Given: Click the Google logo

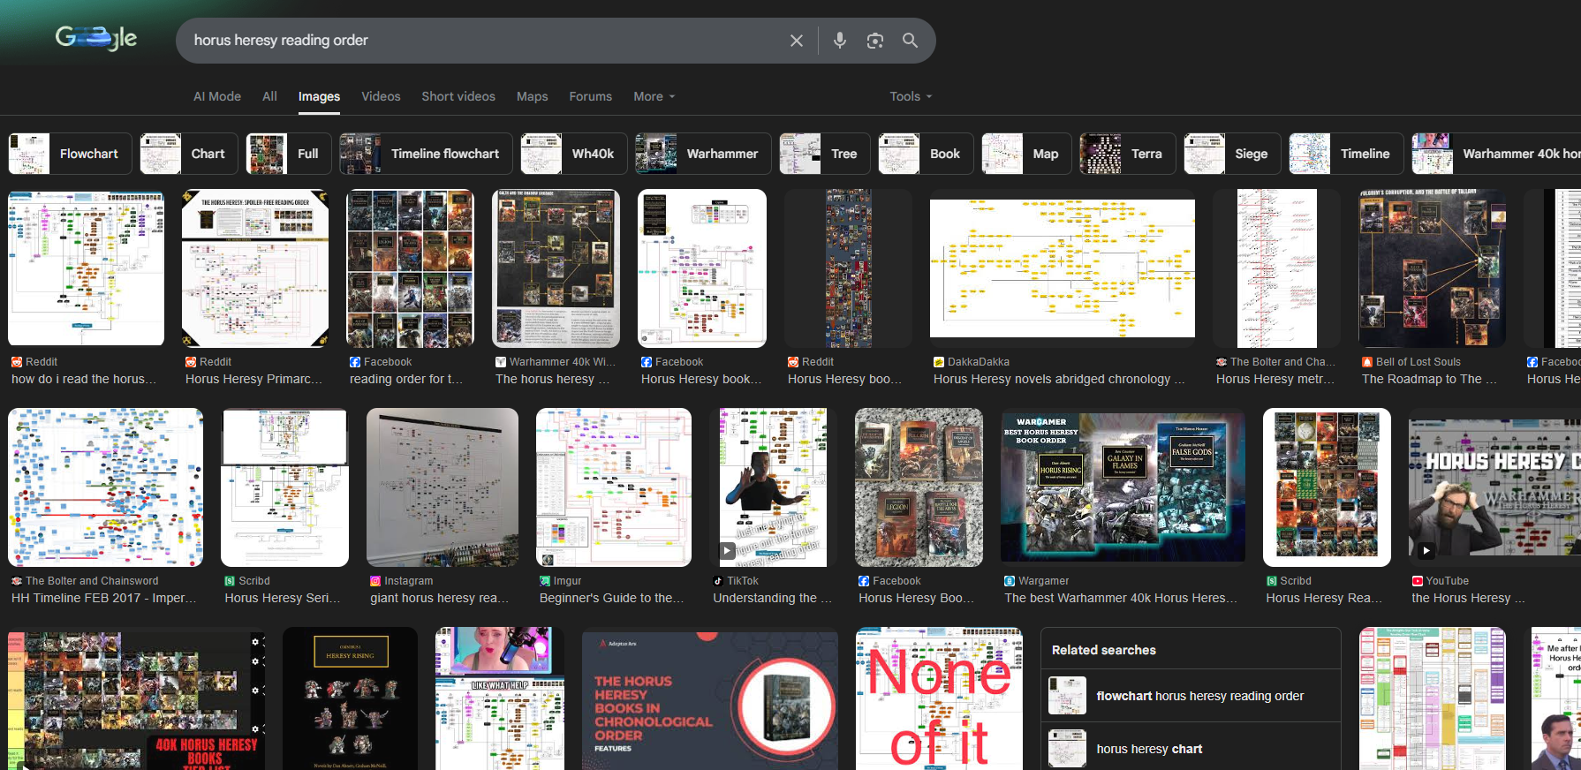Looking at the screenshot, I should tap(96, 38).
